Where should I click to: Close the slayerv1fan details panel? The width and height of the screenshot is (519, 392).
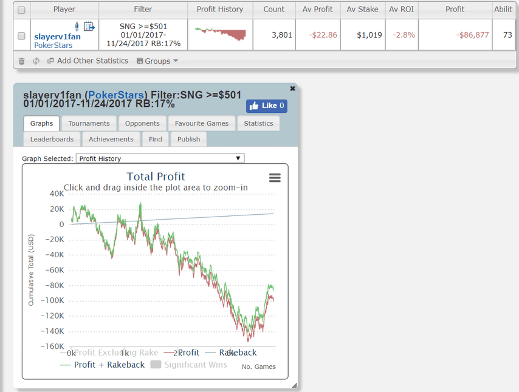292,88
